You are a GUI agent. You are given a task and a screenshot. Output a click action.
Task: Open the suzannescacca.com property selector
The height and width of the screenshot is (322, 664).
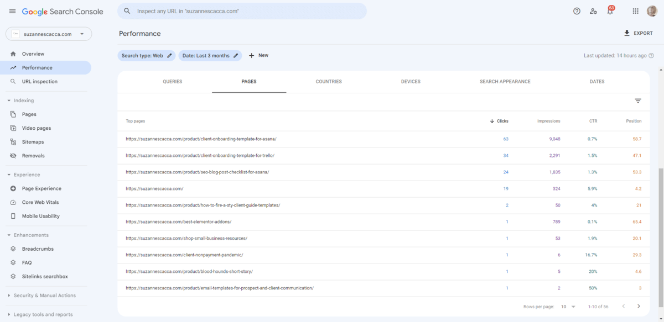(x=48, y=34)
